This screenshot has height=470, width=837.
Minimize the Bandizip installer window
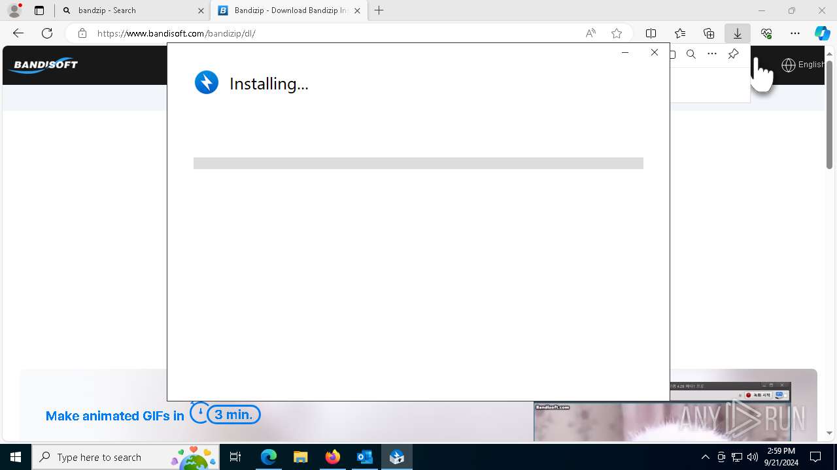tap(625, 52)
